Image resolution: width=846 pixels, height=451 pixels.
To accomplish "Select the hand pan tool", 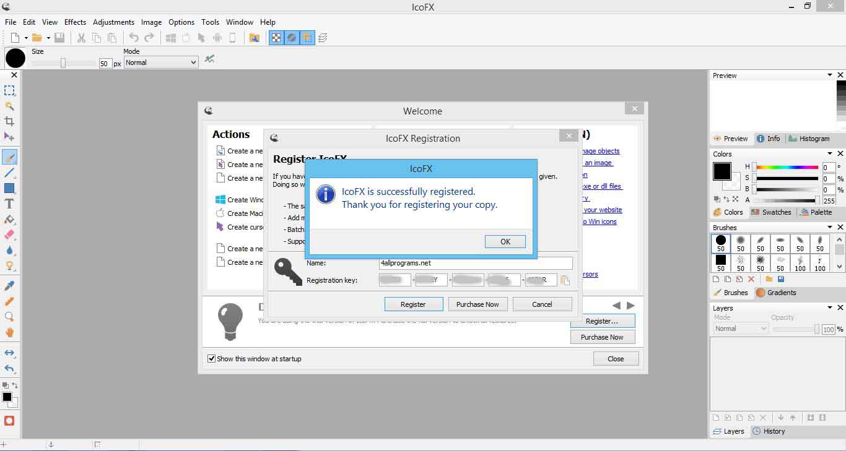I will tap(9, 332).
